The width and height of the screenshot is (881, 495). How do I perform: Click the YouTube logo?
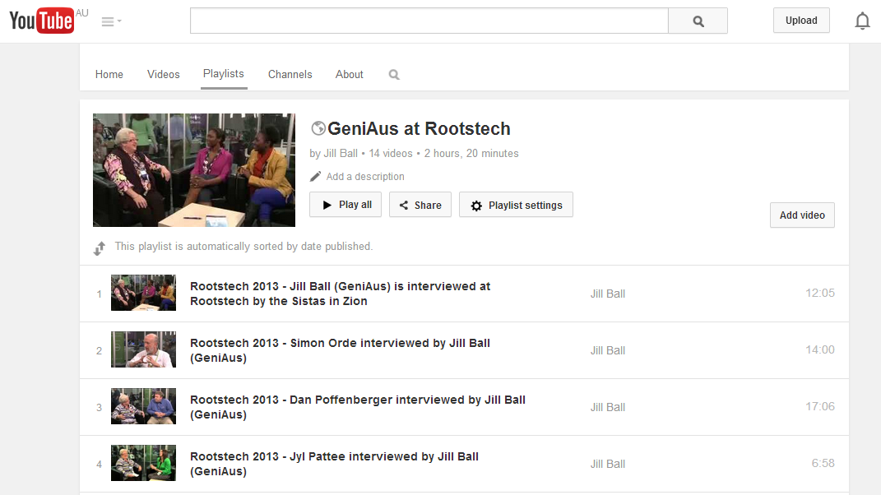[x=42, y=21]
